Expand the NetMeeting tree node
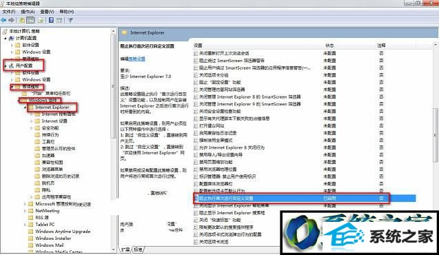The image size is (439, 255). pyautogui.click(x=25, y=211)
